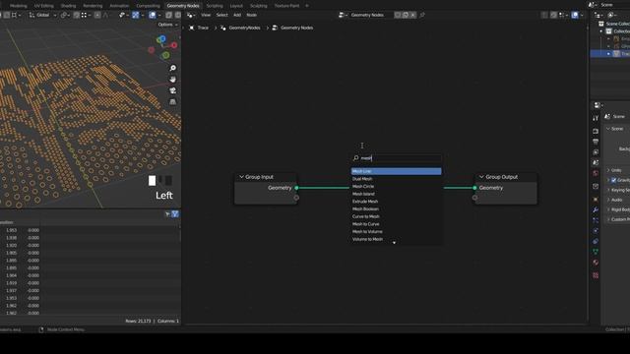Open the Particles properties tab
This screenshot has height=354, width=630.
coord(596,220)
